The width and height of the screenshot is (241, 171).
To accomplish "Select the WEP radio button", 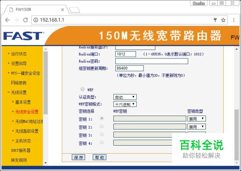I will click(x=83, y=89).
